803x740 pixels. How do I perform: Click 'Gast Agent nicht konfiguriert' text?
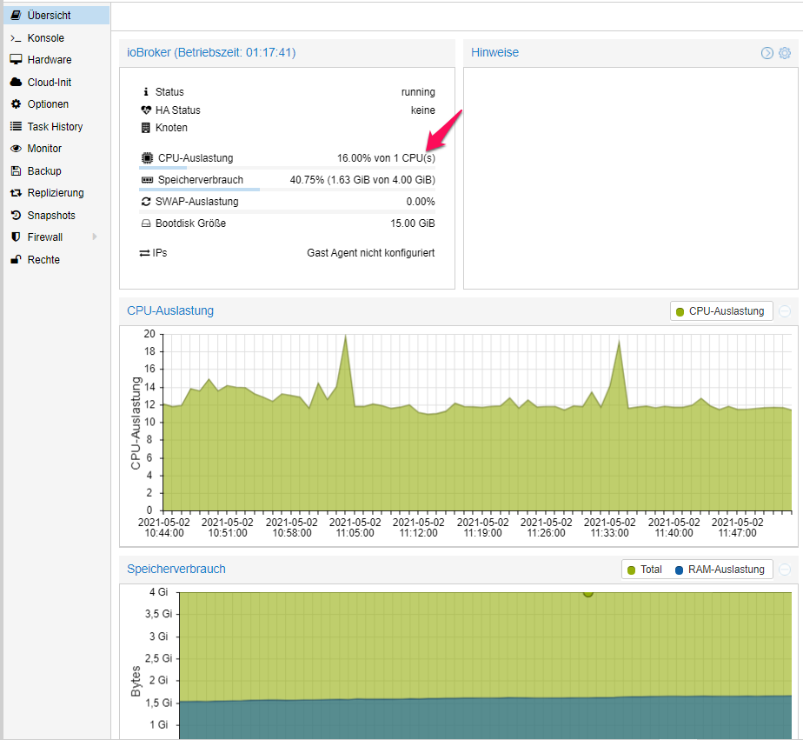click(371, 253)
